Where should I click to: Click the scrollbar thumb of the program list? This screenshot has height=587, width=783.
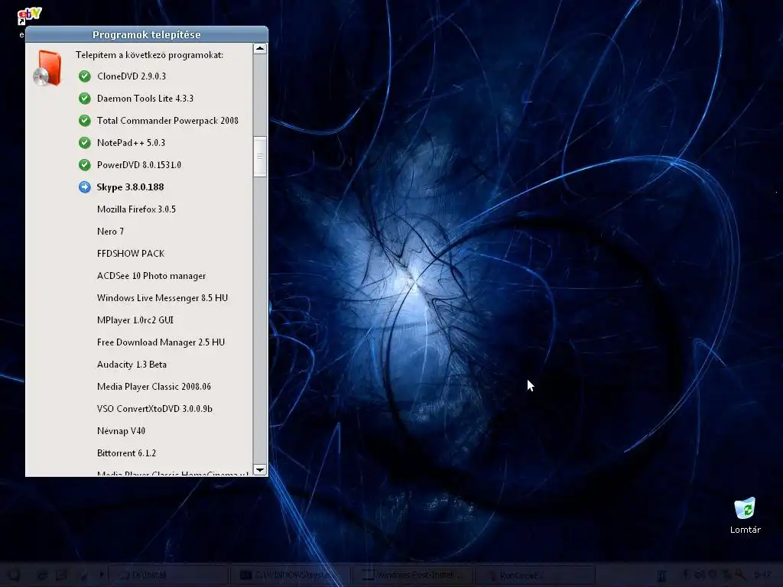click(x=260, y=156)
